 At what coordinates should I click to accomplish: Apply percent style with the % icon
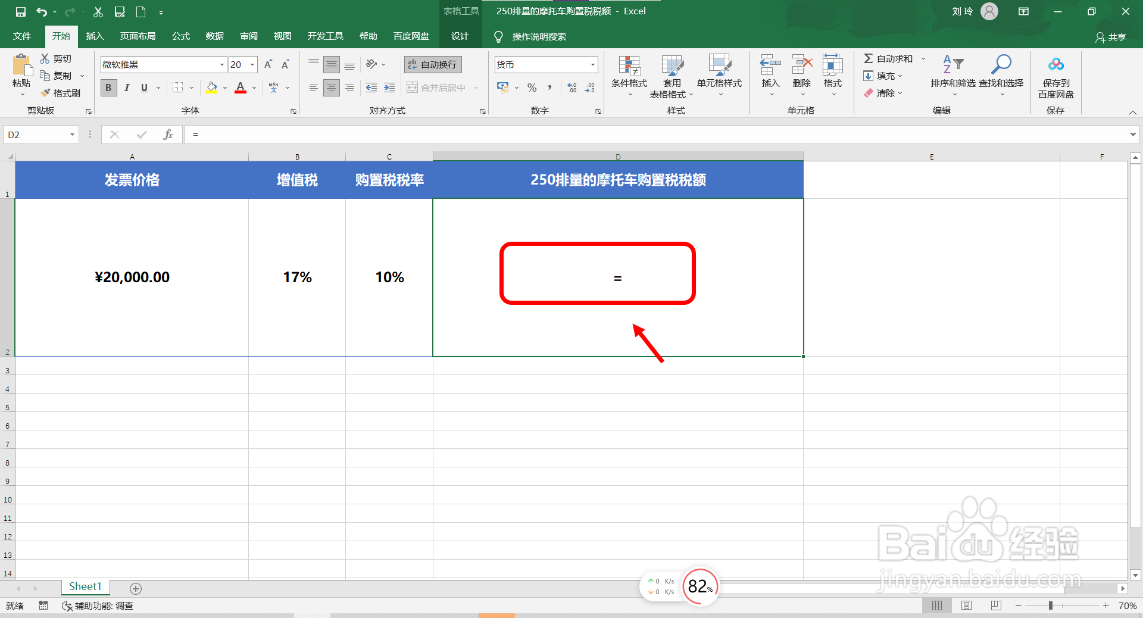(x=532, y=88)
